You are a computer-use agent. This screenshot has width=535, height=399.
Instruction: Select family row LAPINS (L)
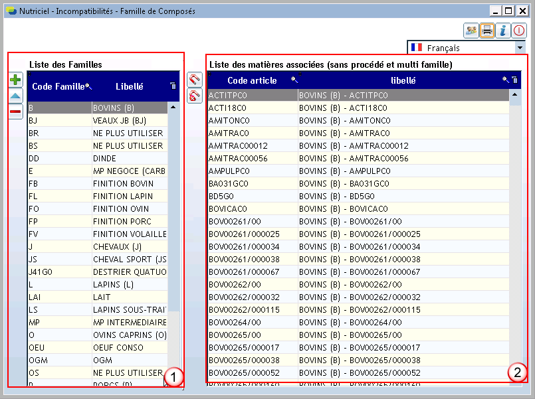point(98,284)
